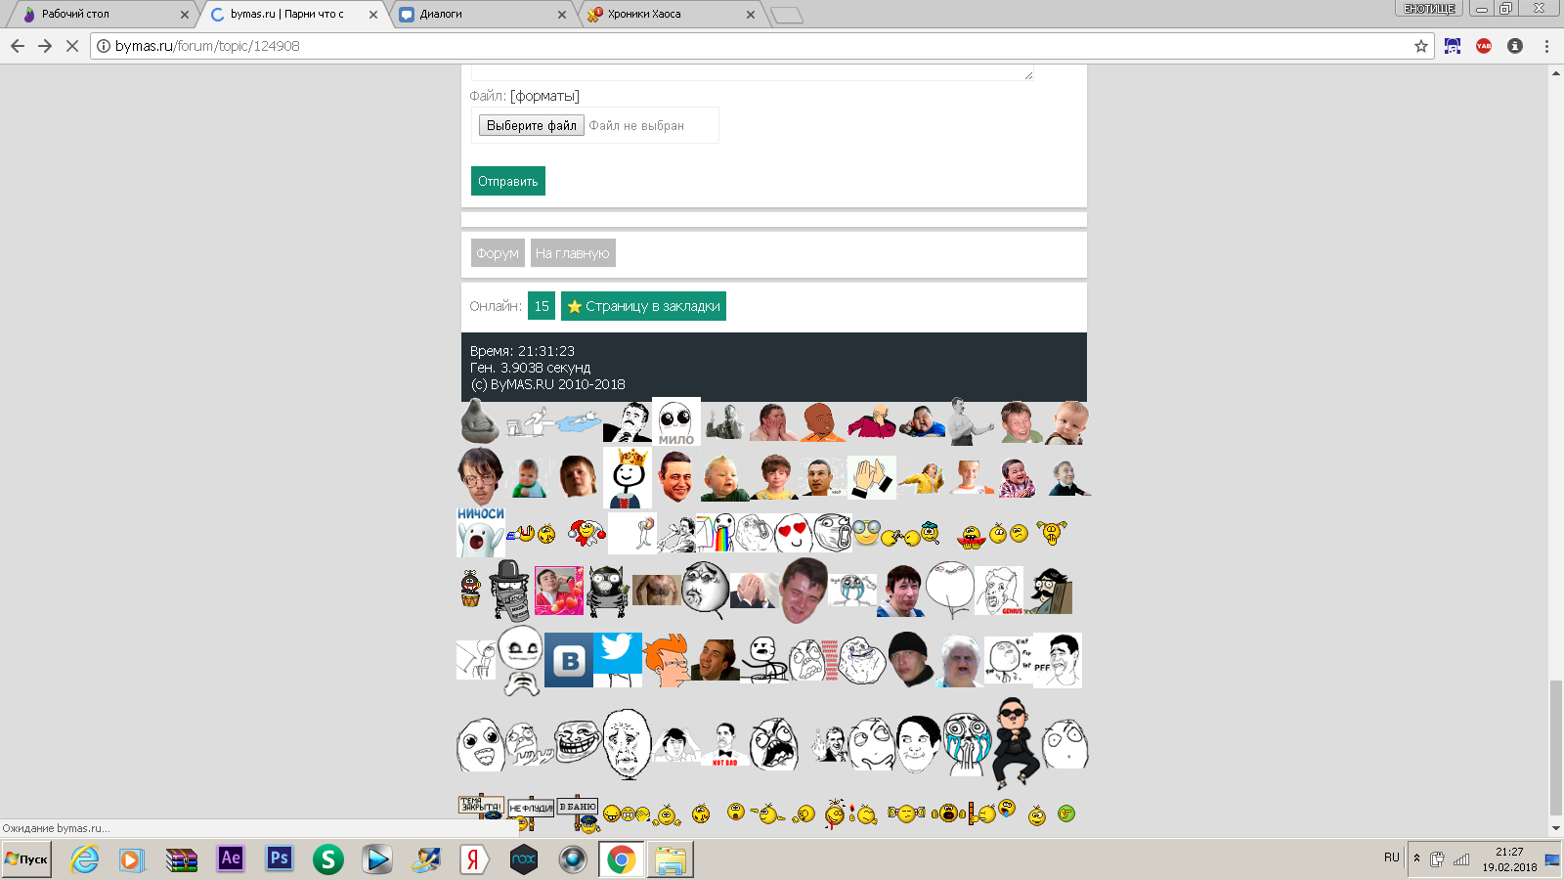Viewport: 1564px width, 880px height.
Task: Stop page loading with the X button
Action: coord(72,46)
